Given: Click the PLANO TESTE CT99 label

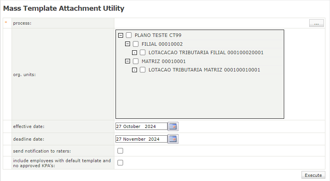Looking at the screenshot, I should [158, 35].
